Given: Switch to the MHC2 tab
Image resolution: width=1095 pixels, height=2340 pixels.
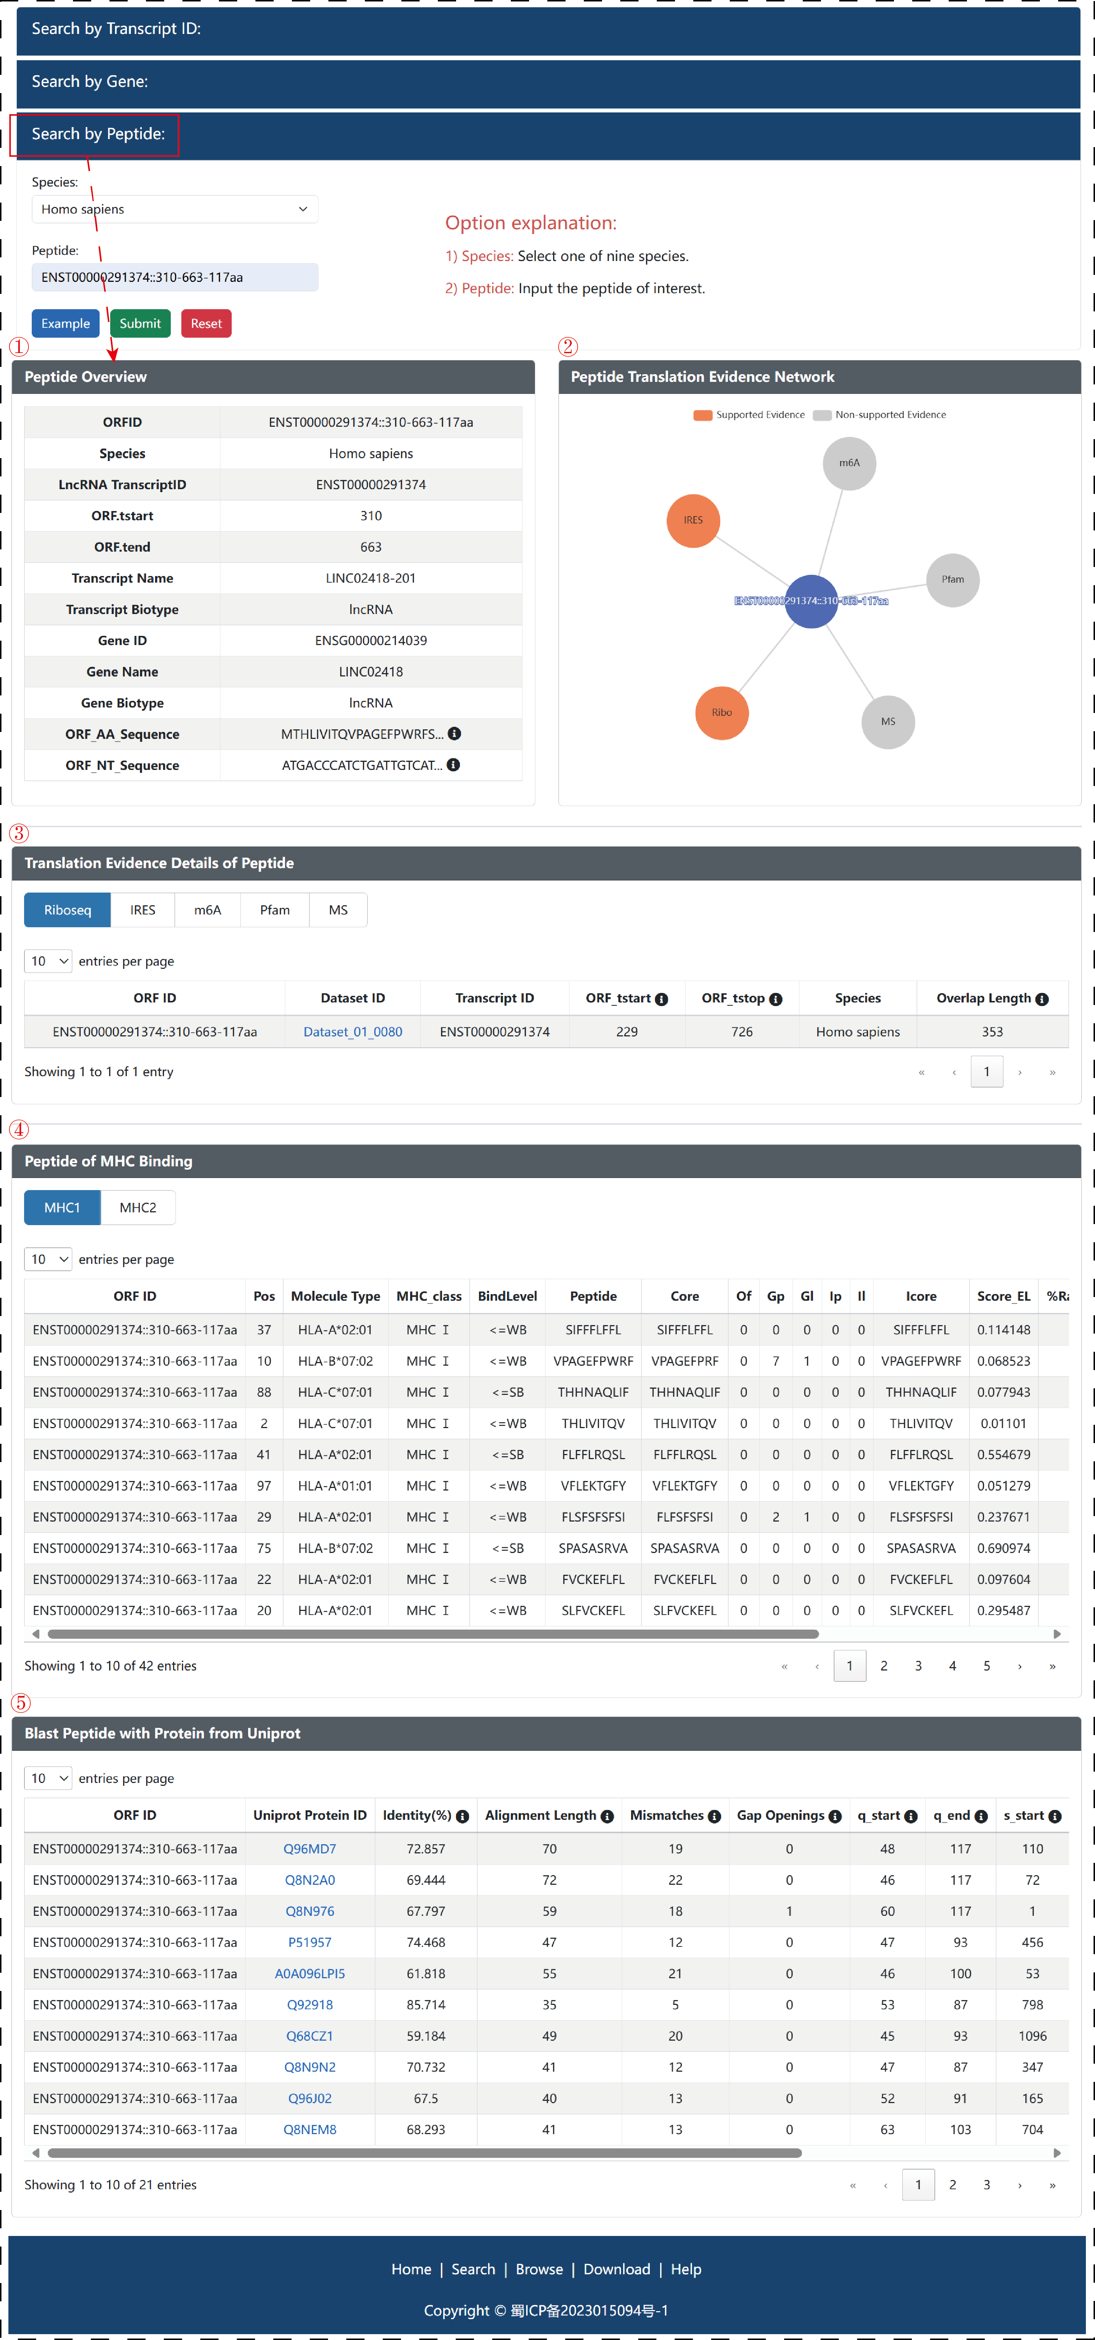Looking at the screenshot, I should (x=138, y=1208).
